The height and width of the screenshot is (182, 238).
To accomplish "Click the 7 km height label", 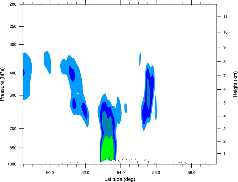I will click(x=225, y=76).
